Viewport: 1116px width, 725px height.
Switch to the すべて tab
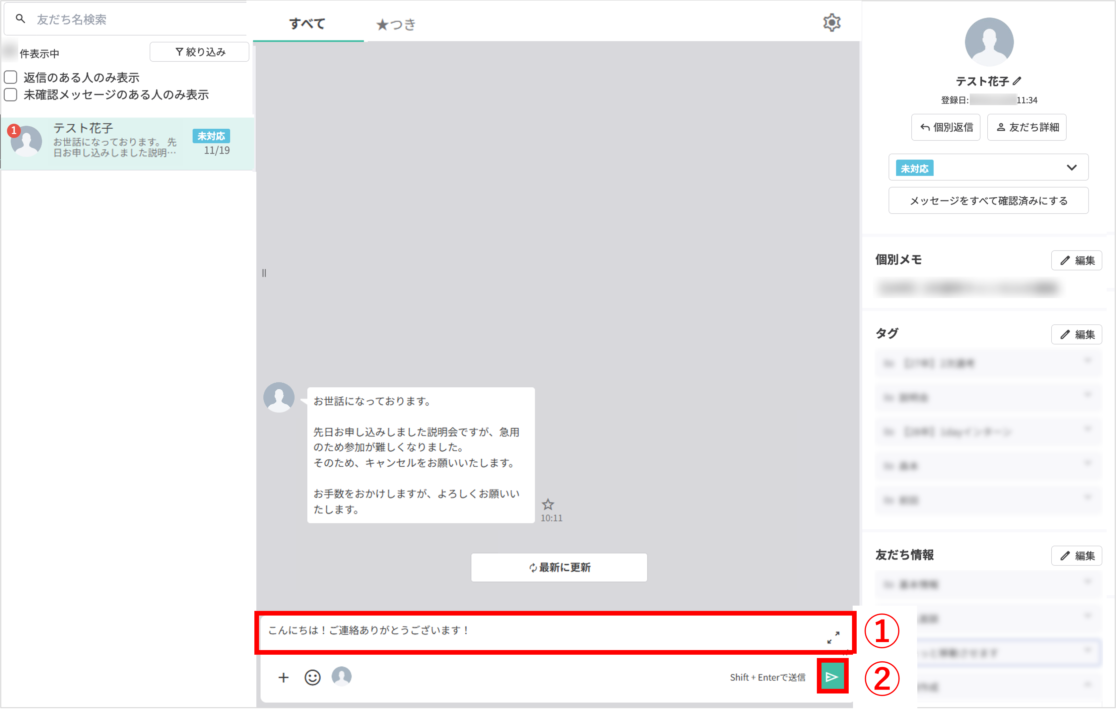coord(307,24)
